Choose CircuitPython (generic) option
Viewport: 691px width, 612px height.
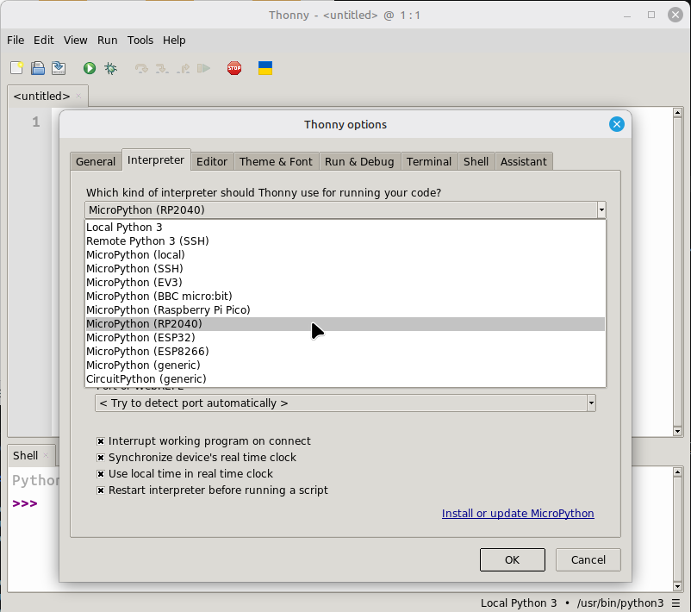(x=345, y=378)
